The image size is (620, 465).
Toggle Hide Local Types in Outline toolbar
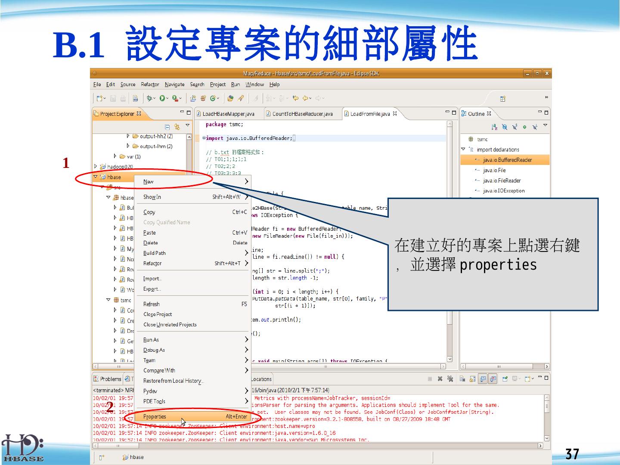pos(535,127)
